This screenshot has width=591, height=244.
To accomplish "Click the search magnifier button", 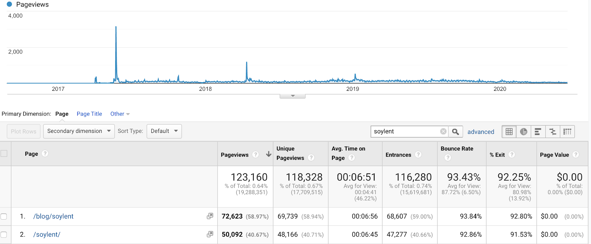I will click(x=455, y=131).
